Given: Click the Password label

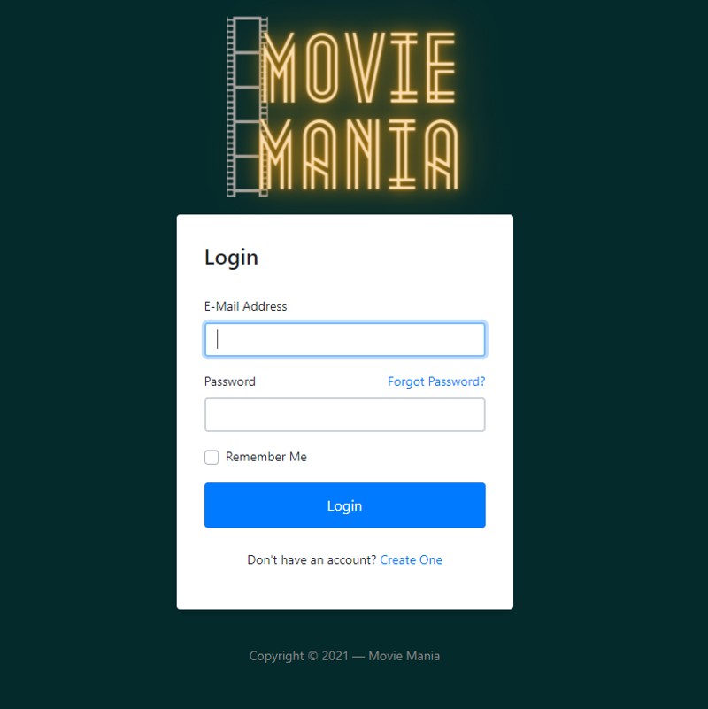Looking at the screenshot, I should (x=230, y=381).
